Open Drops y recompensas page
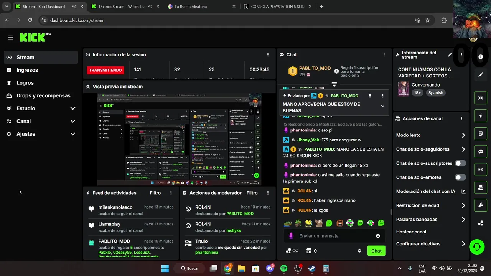This screenshot has width=491, height=276. pos(41,95)
